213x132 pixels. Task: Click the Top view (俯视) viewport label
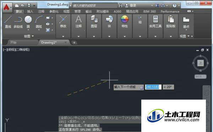11,50
